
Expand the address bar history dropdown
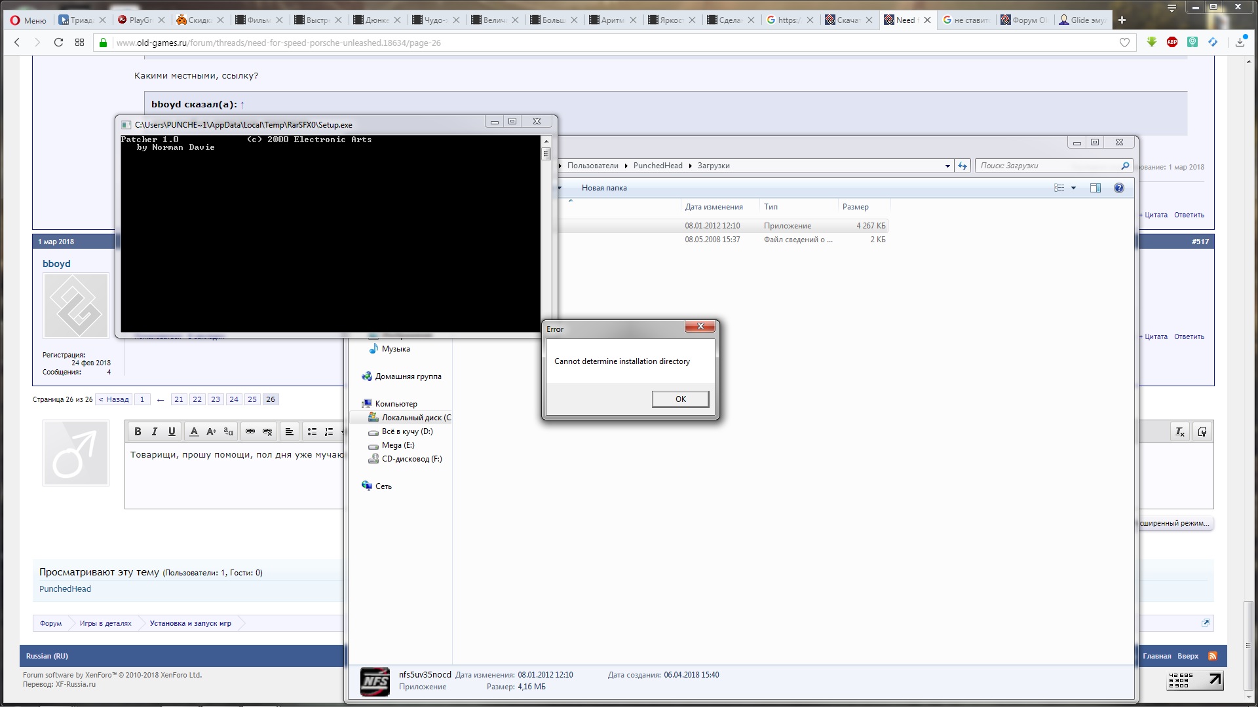(947, 166)
